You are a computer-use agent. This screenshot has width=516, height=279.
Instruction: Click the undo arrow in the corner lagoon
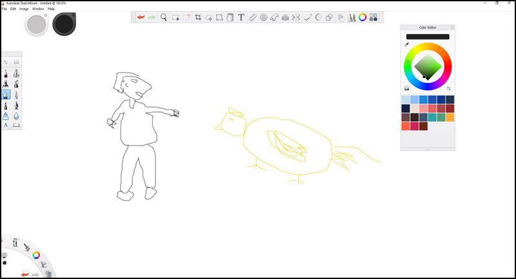25,274
